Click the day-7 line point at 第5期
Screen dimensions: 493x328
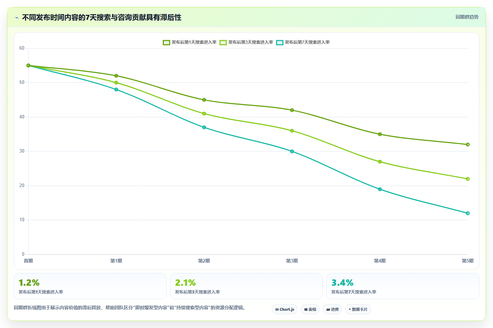click(468, 213)
